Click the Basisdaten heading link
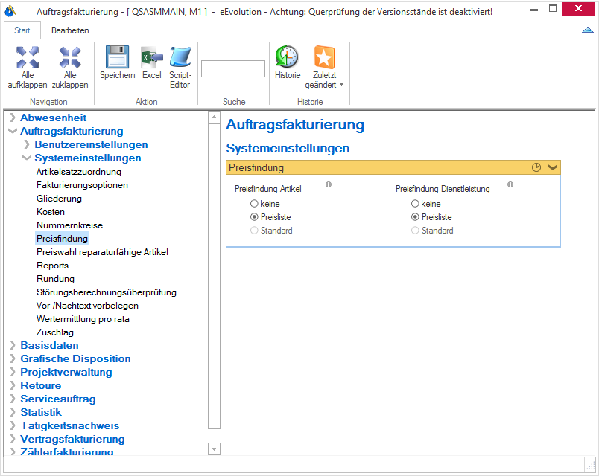 coord(49,345)
